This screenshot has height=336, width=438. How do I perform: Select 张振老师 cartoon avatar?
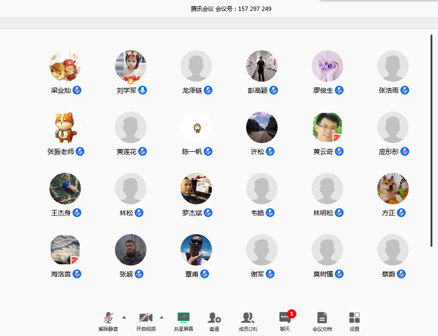65,127
